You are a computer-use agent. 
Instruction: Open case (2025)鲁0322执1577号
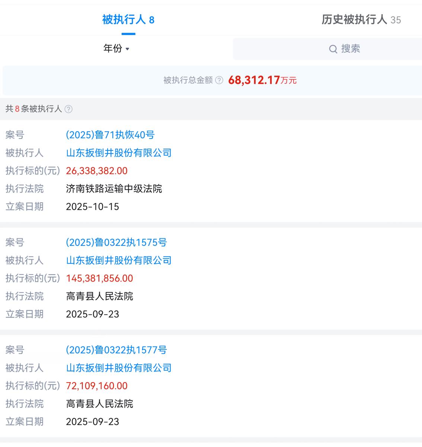[116, 350]
